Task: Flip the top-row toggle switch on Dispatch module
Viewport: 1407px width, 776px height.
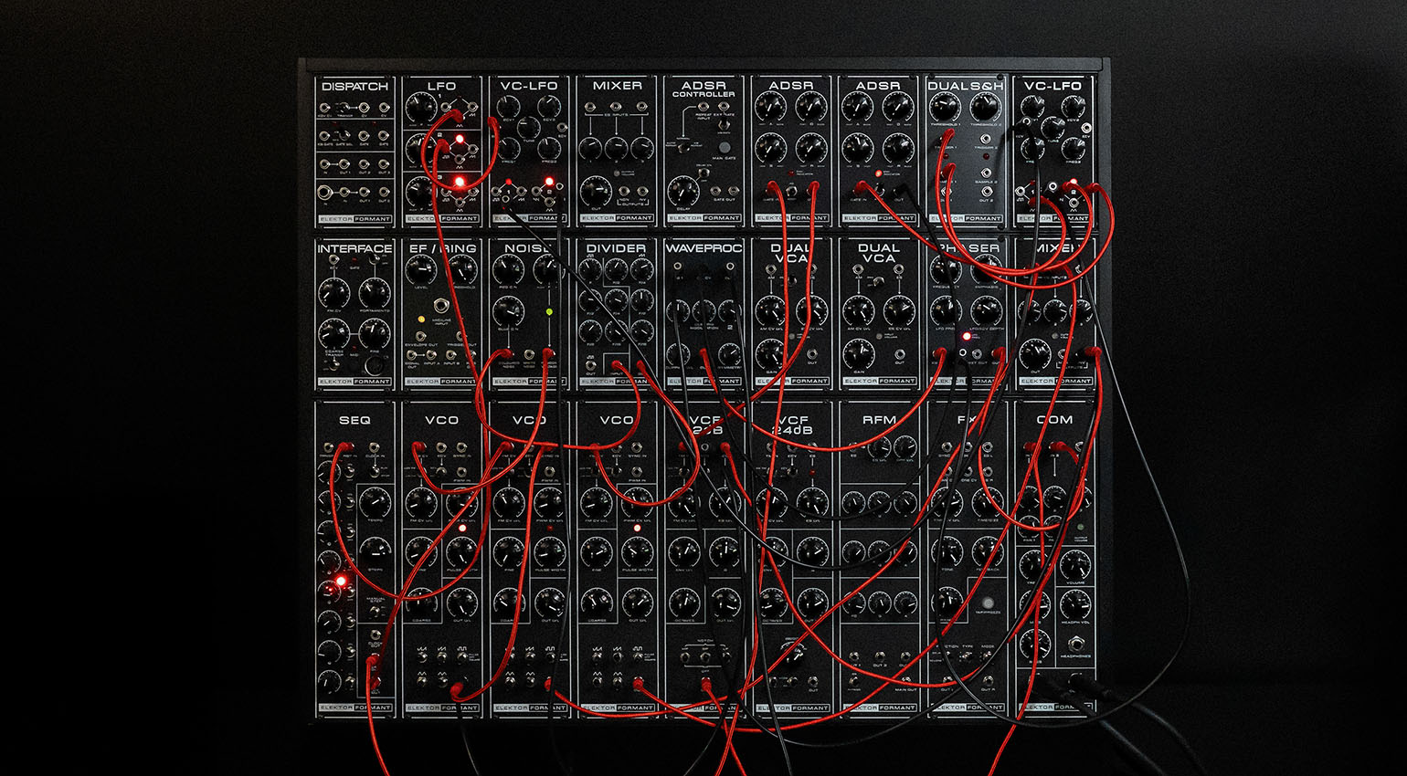Action: click(344, 109)
